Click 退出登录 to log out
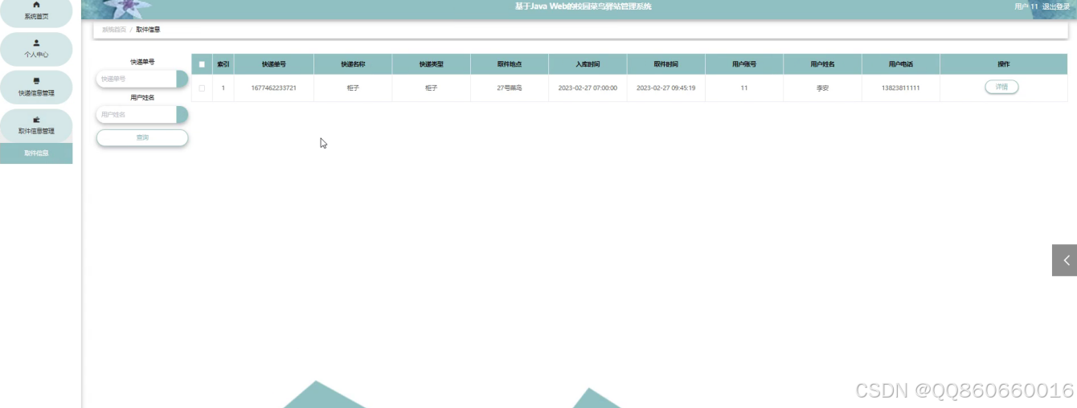The height and width of the screenshot is (408, 1077). tap(1056, 6)
